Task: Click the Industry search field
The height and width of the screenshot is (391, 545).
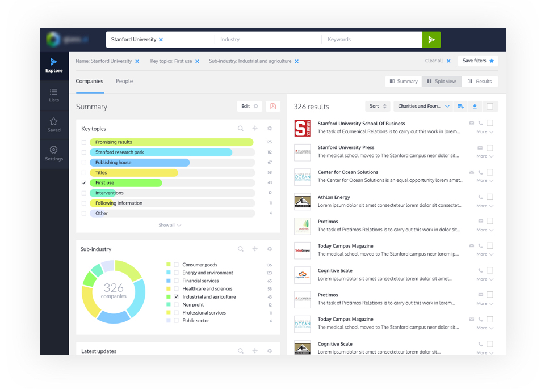Action: pyautogui.click(x=267, y=40)
